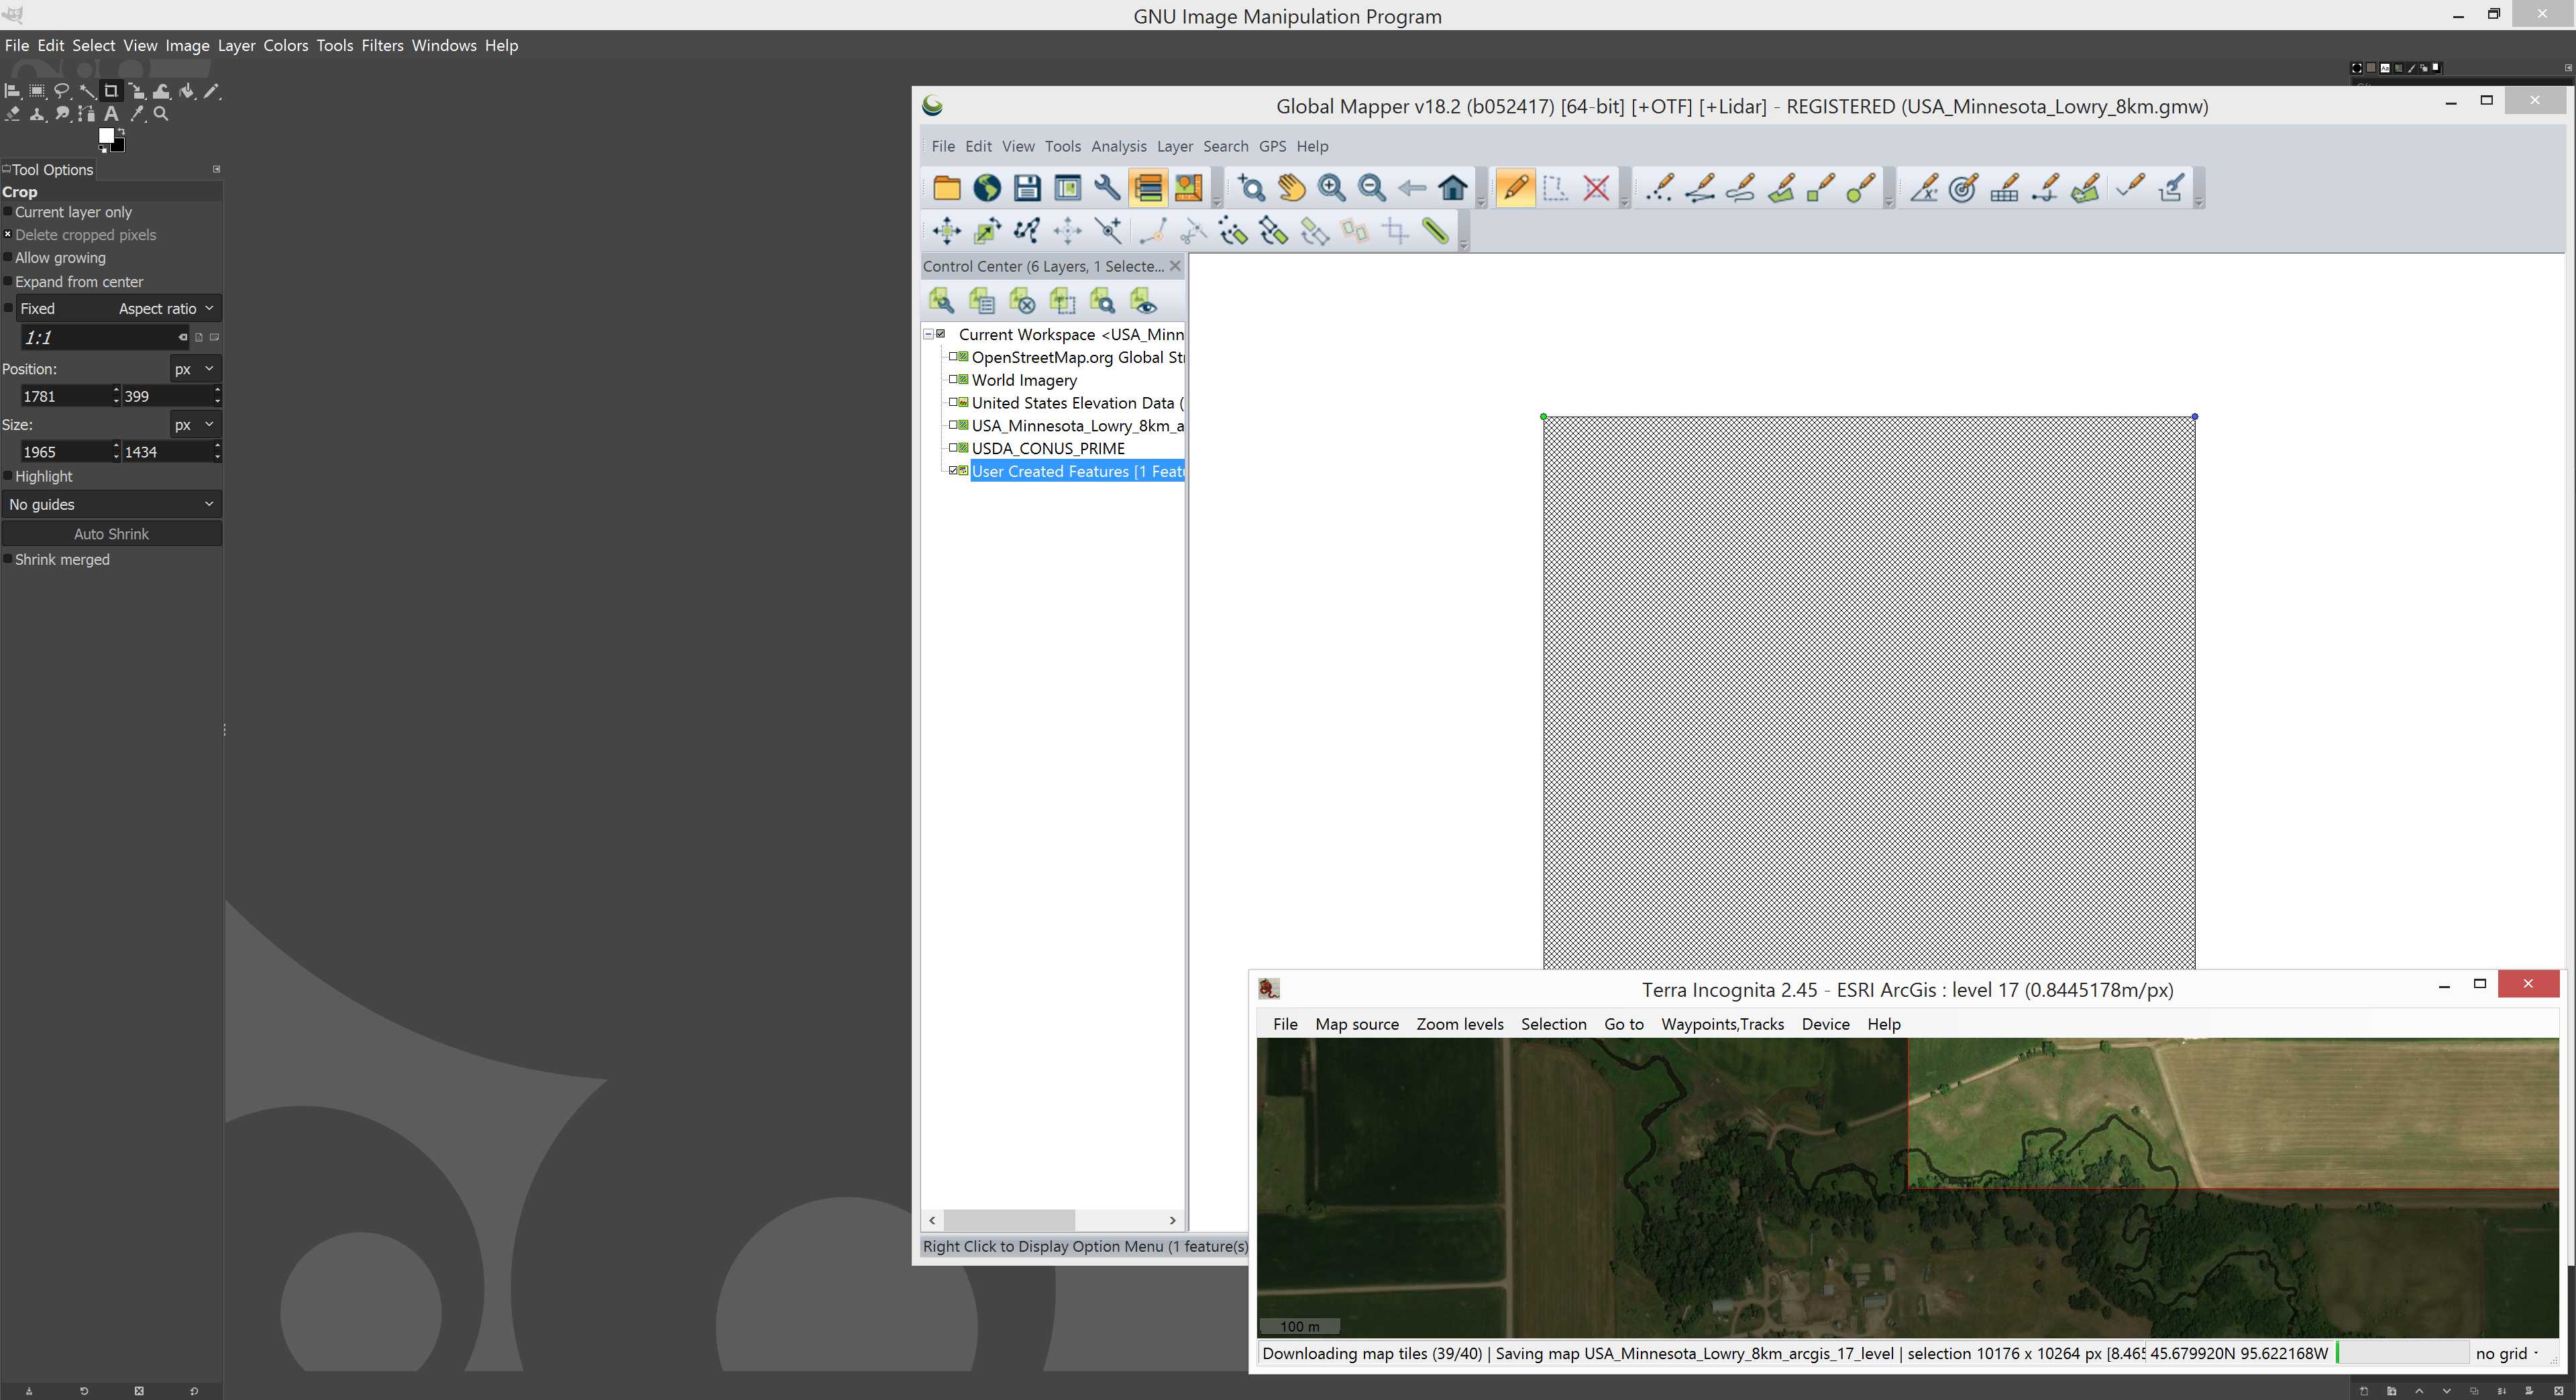Open the Tool Options panel menu arrow

click(x=217, y=169)
